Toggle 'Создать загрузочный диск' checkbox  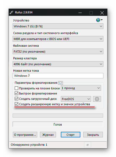click(17, 98)
